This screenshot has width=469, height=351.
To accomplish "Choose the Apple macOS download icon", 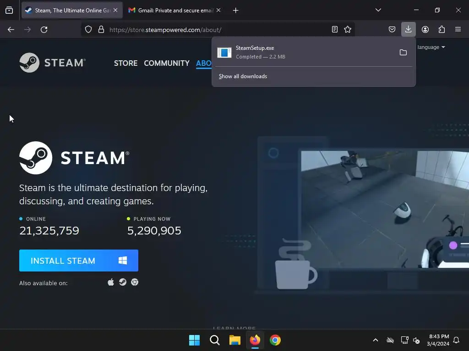I will click(111, 282).
